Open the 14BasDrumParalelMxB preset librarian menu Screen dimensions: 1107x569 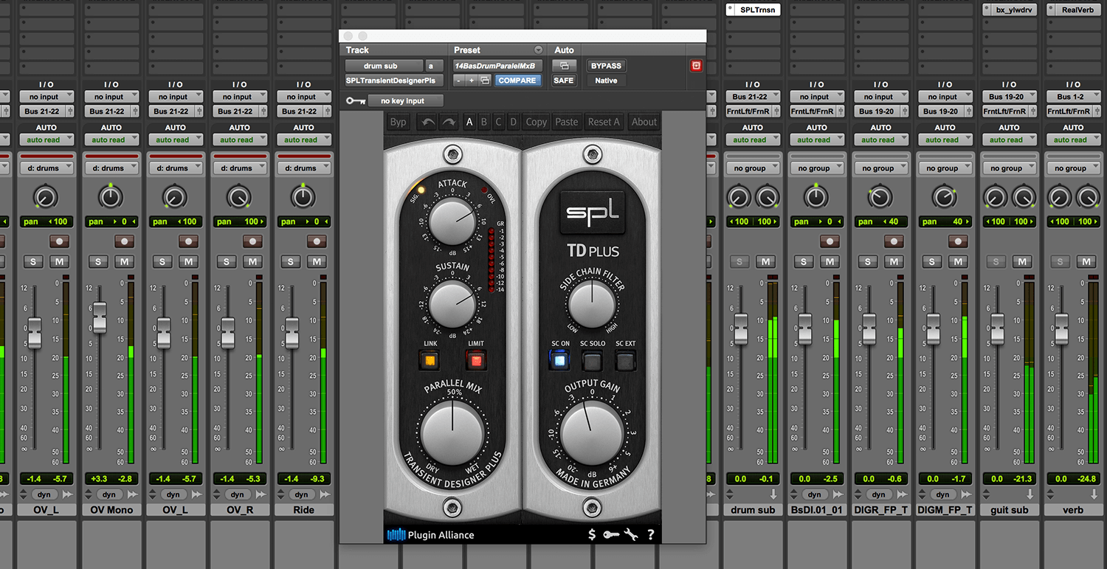tap(497, 66)
